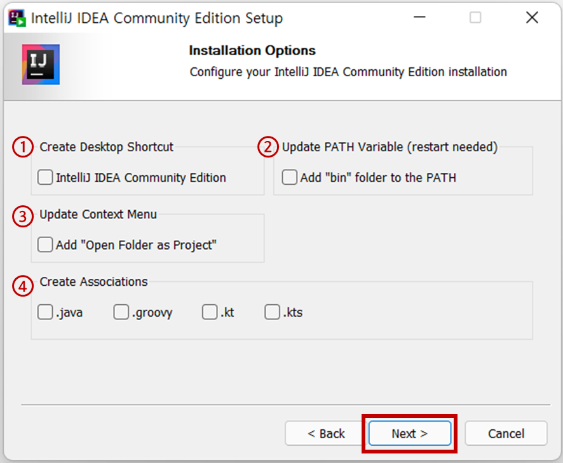
Task: Check Add "bin" folder to the PATH
Action: tap(289, 177)
